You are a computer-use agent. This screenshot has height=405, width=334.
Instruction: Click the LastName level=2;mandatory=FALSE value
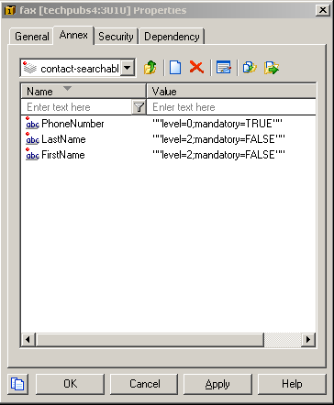(x=218, y=139)
